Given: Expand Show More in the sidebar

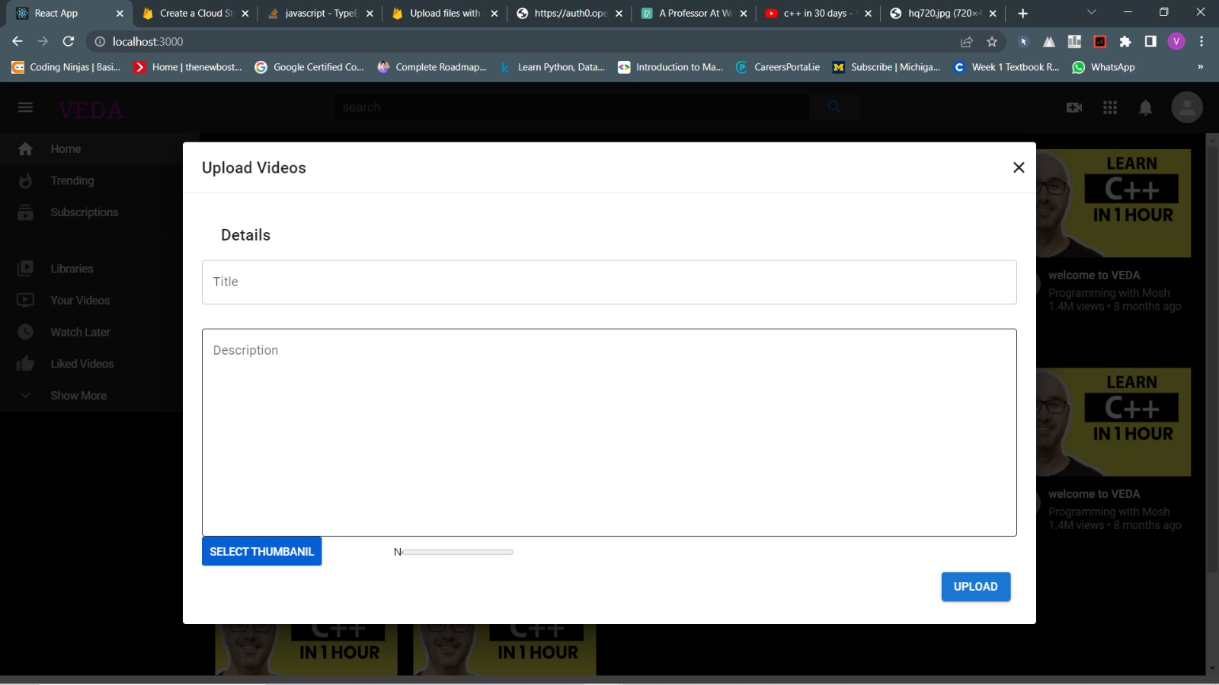Looking at the screenshot, I should pyautogui.click(x=78, y=395).
